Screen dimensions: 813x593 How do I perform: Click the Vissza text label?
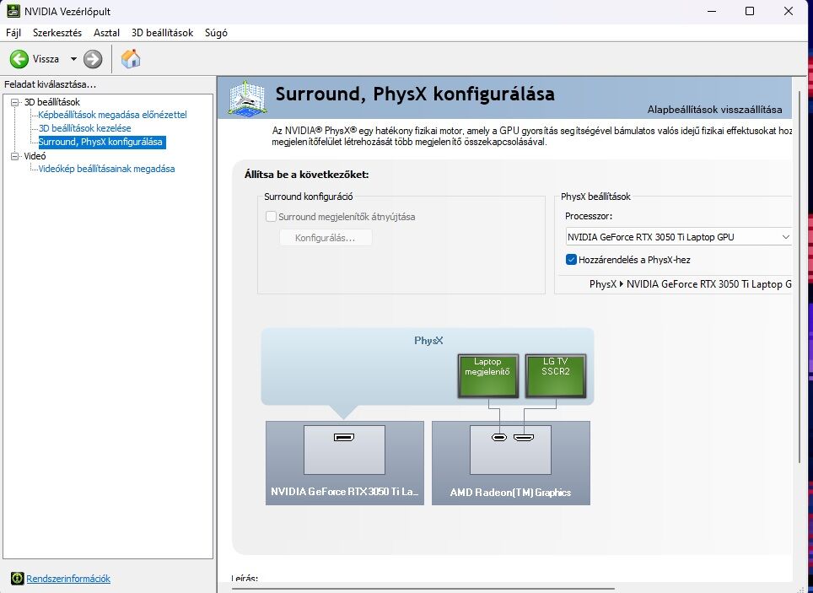[x=46, y=59]
